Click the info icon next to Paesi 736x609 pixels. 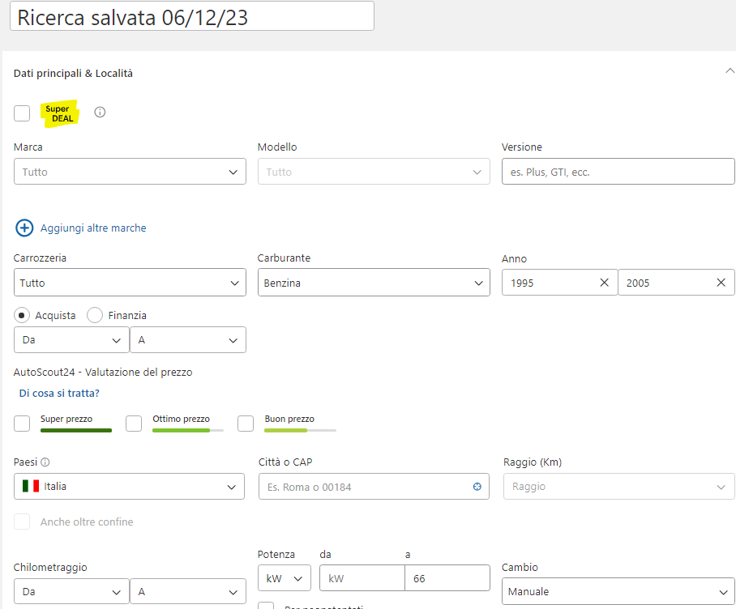(45, 462)
